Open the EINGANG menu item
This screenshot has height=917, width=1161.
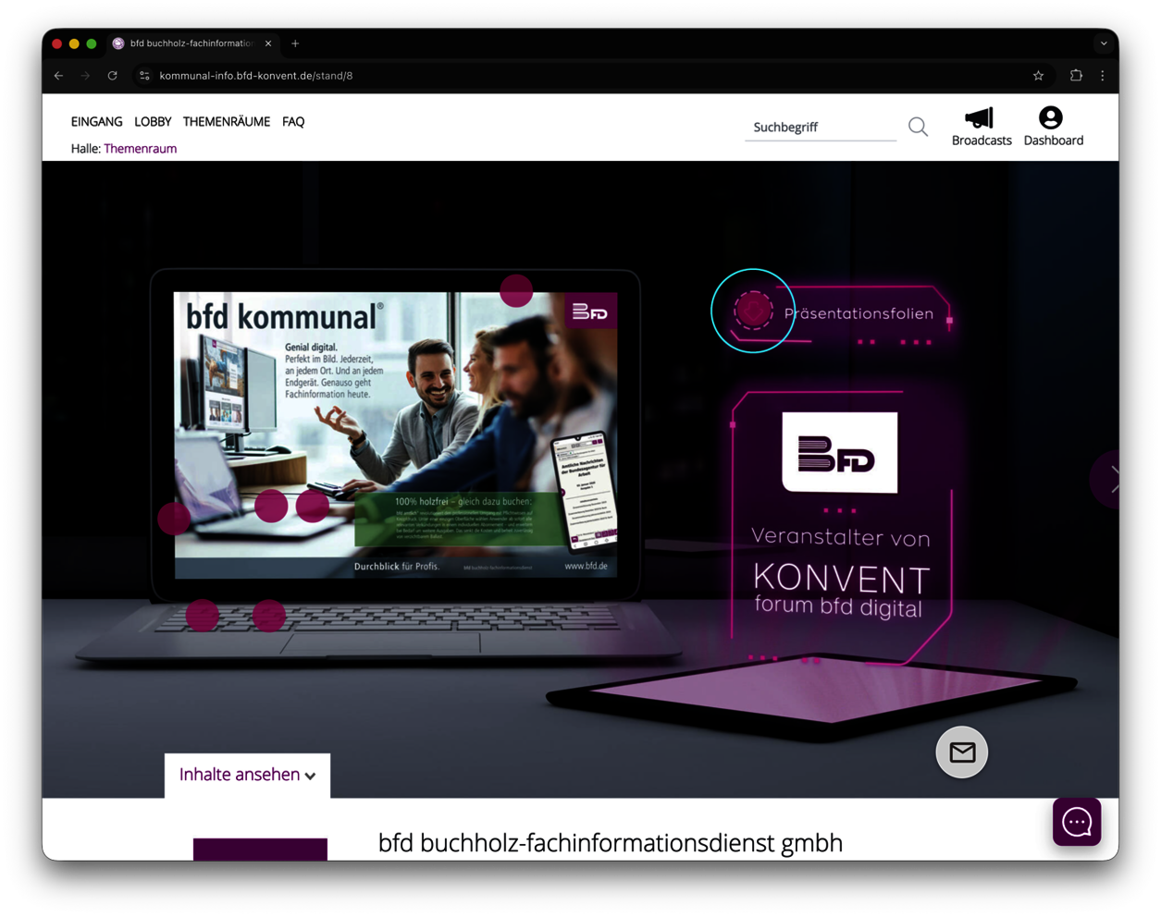pyautogui.click(x=96, y=121)
